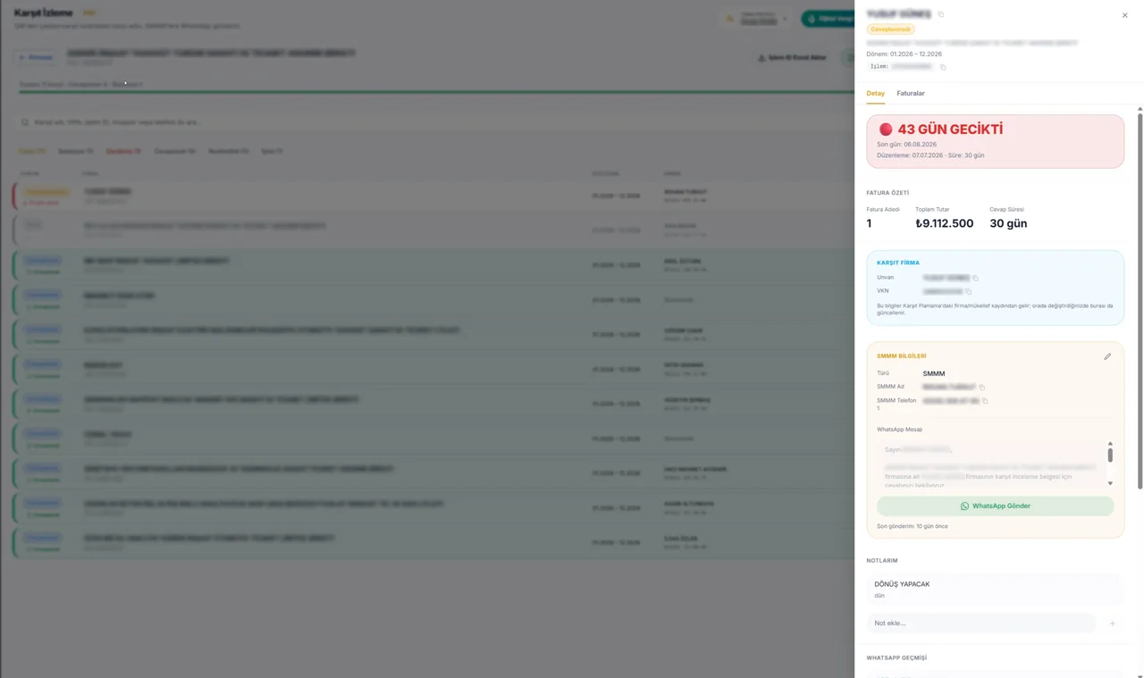This screenshot has height=678, width=1144.
Task: Click the WhatsApp message box down arrow
Action: click(1110, 483)
